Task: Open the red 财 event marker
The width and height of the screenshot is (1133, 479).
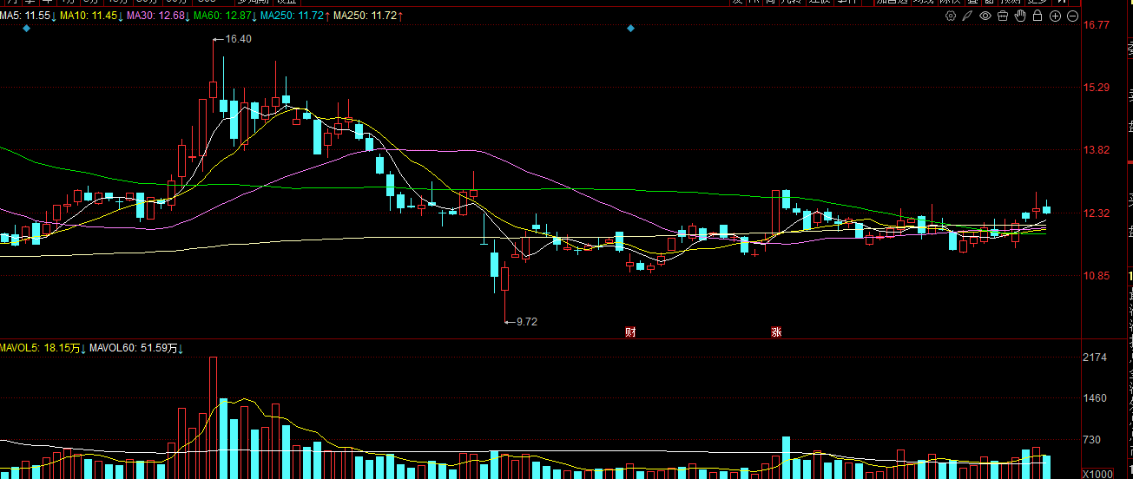Action: 631,331
